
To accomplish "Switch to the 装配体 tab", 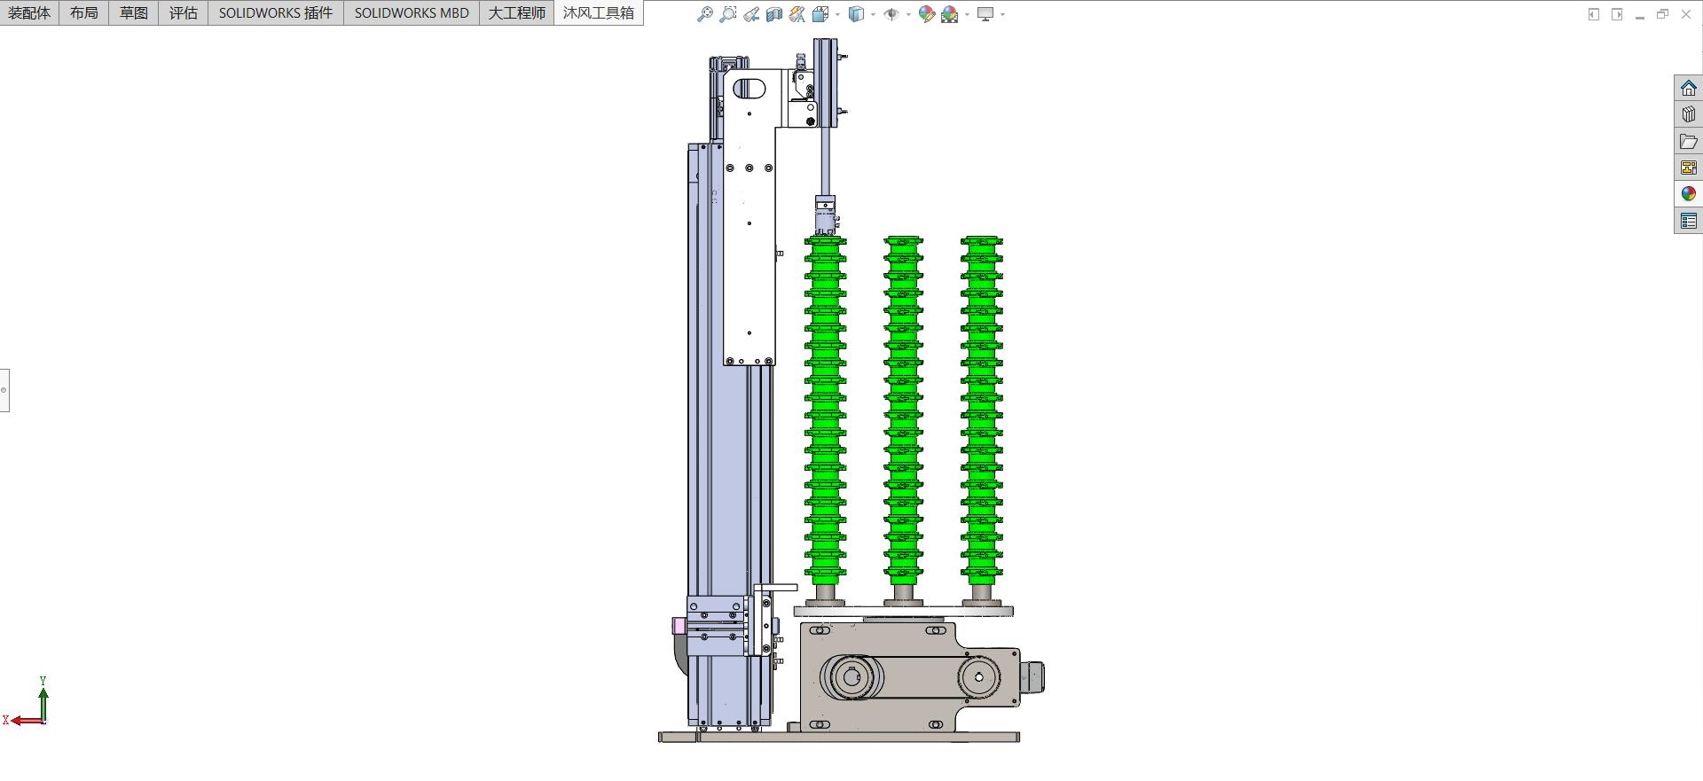I will pyautogui.click(x=29, y=12).
